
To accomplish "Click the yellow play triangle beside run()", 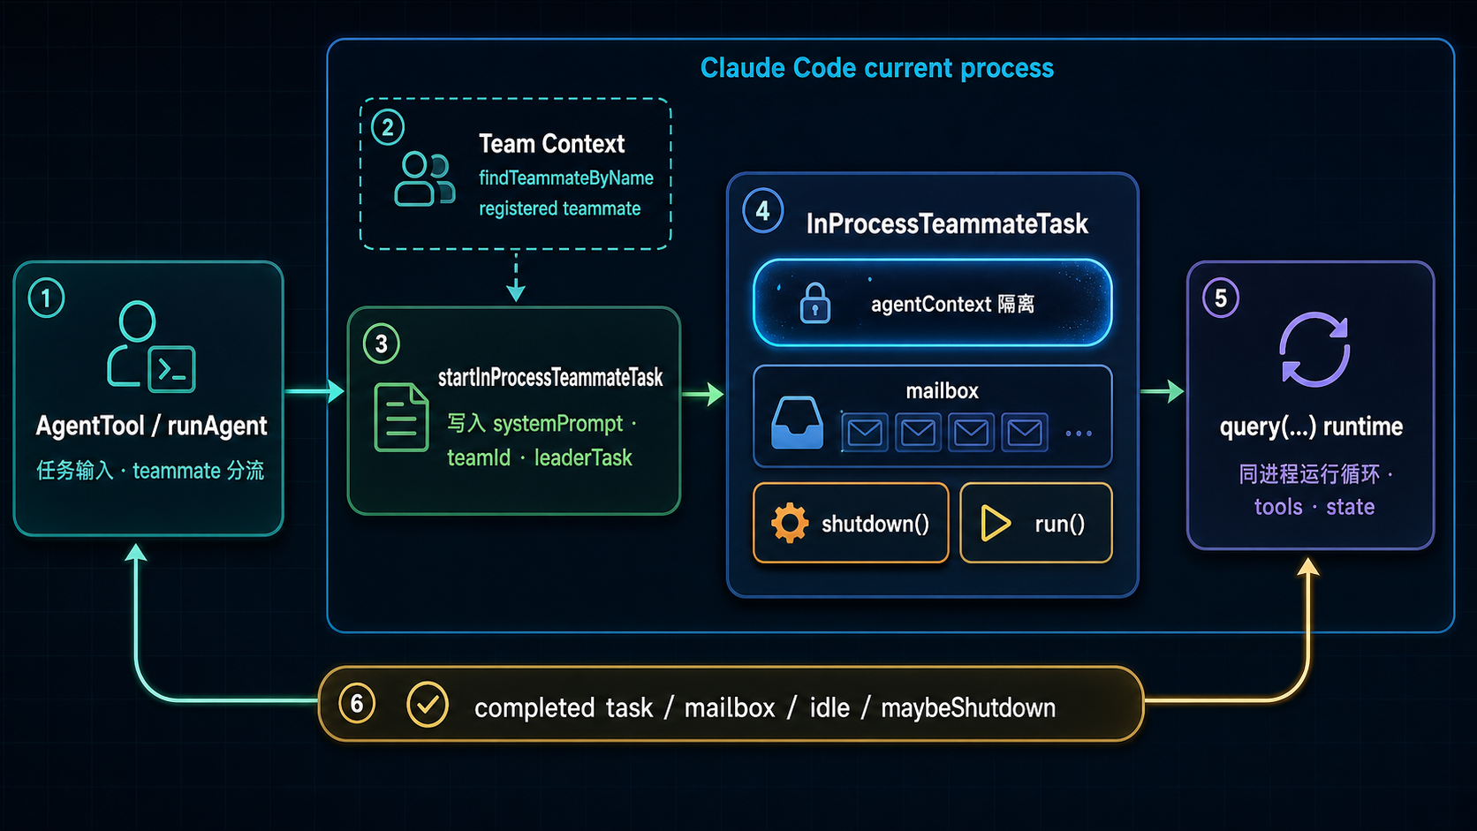I will (x=996, y=523).
